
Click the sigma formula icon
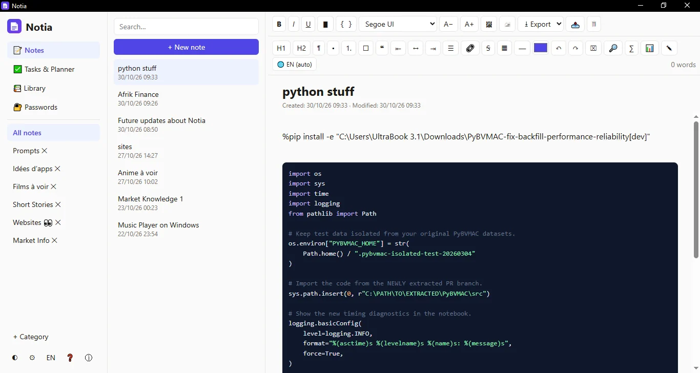tap(631, 48)
